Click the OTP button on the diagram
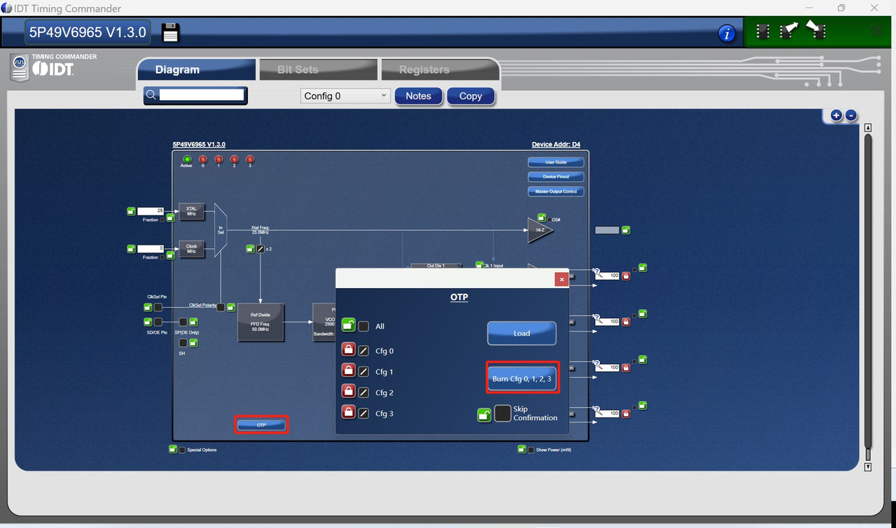The image size is (896, 528). tap(261, 424)
